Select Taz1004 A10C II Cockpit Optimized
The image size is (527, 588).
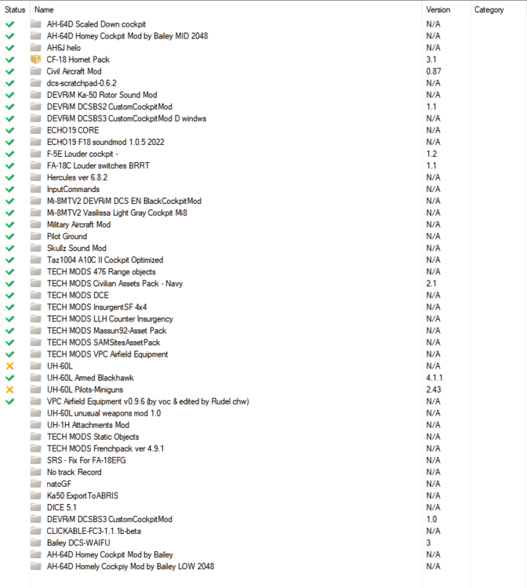105,260
